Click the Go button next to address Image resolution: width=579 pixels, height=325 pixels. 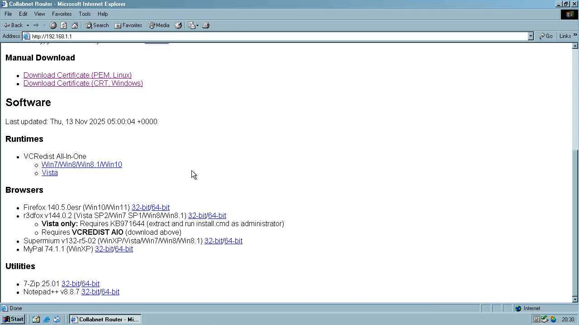(546, 36)
